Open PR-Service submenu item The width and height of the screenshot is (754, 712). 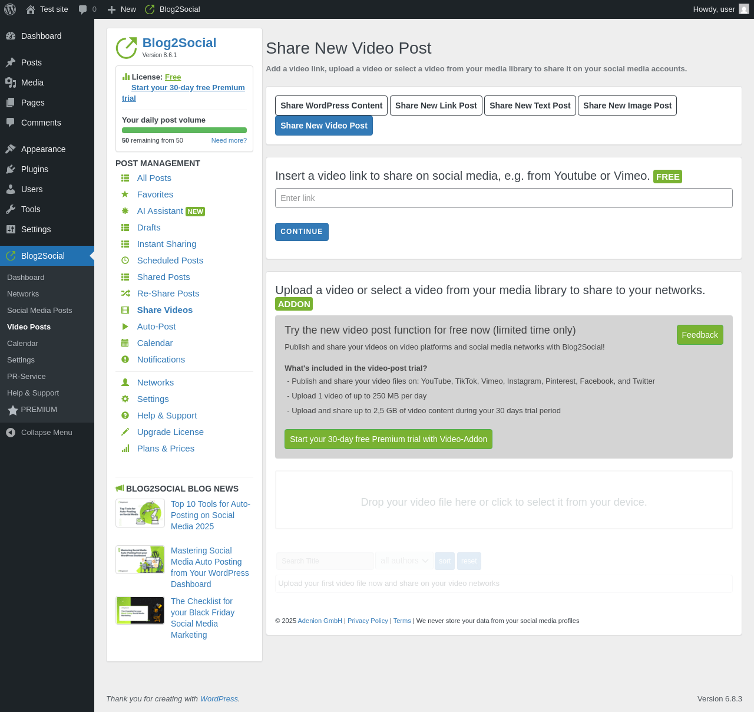click(27, 377)
